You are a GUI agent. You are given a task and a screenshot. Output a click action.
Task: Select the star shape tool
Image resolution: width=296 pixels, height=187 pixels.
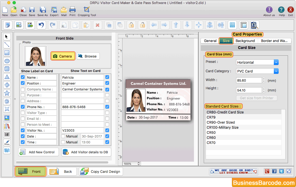pos(7,93)
